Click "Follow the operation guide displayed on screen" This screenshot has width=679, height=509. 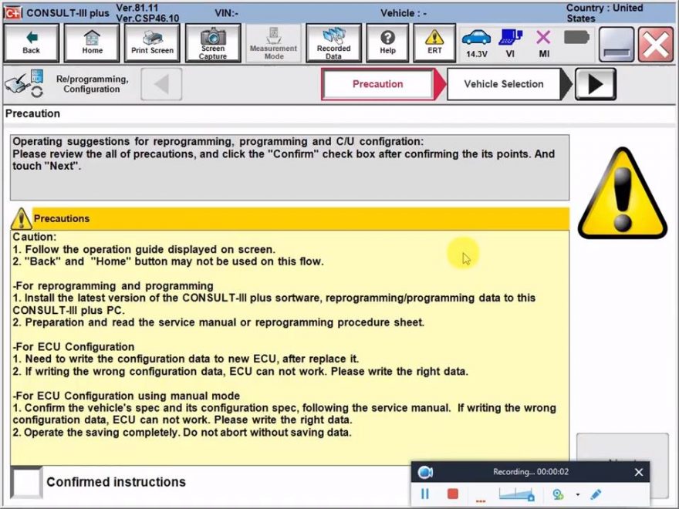click(x=144, y=249)
